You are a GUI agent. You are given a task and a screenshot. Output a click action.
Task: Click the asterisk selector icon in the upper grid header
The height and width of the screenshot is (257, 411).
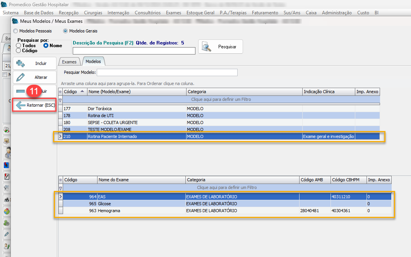click(60, 92)
